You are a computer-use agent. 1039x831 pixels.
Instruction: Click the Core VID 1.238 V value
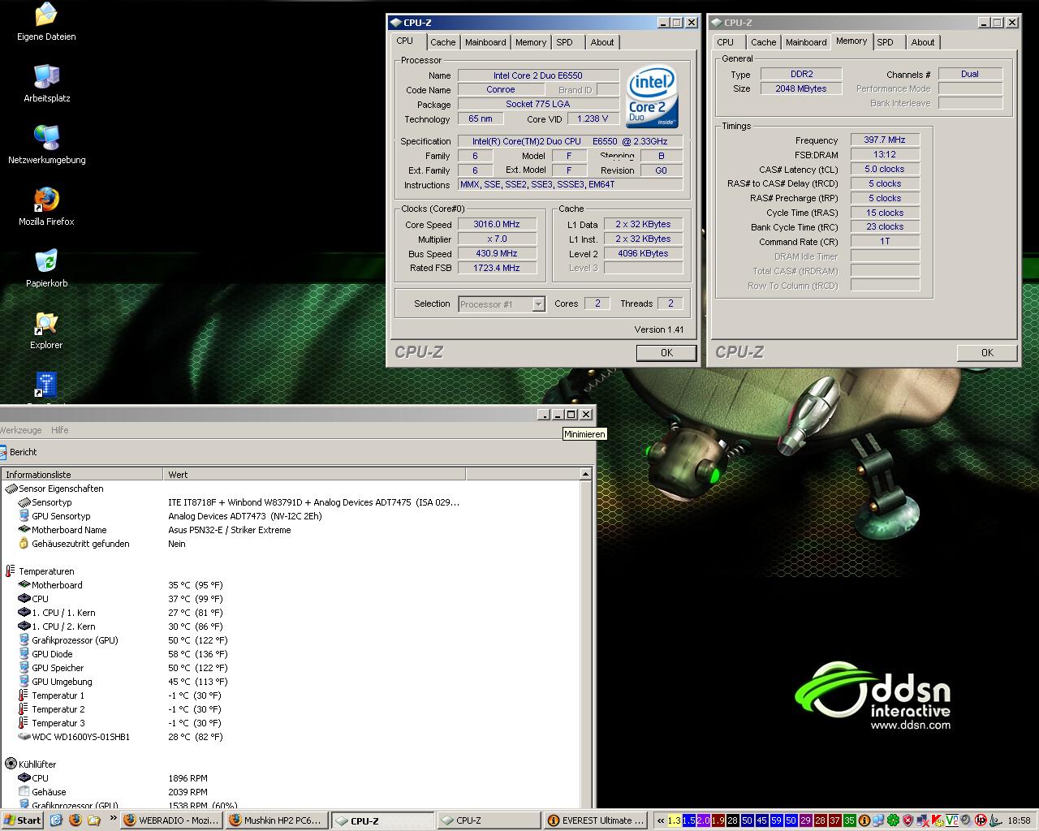[x=592, y=119]
